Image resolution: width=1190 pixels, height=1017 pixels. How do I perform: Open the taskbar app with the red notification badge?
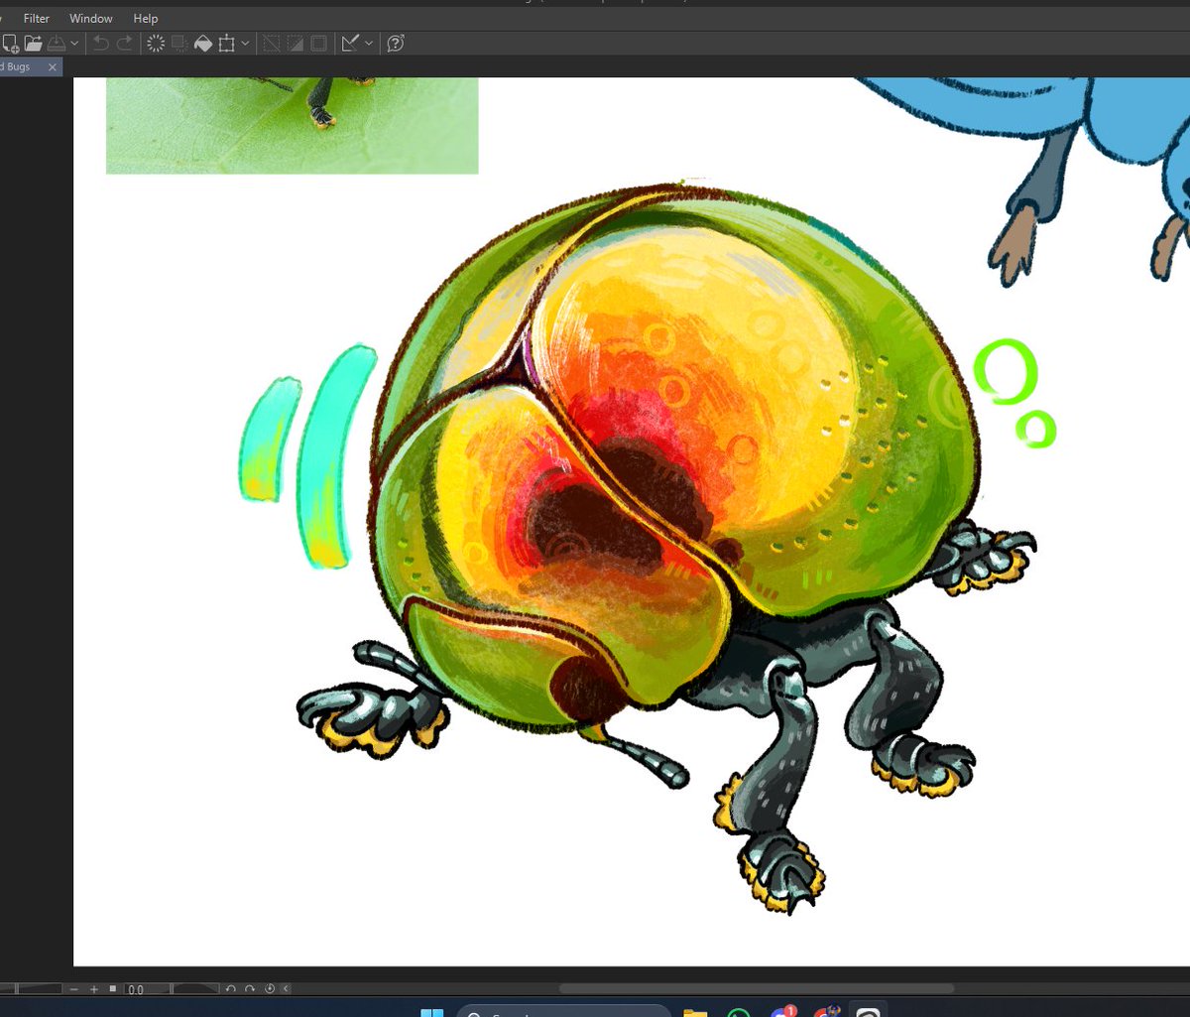point(783,1012)
